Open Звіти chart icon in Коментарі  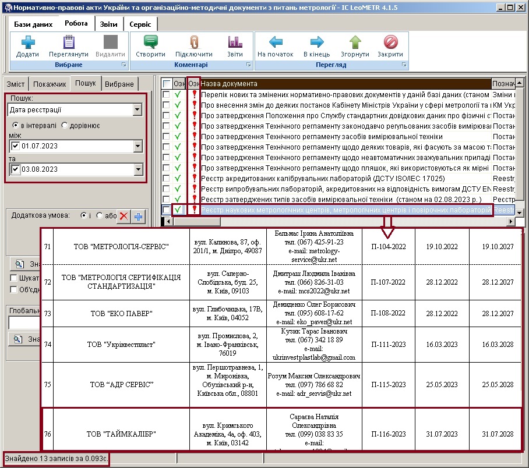click(x=235, y=42)
